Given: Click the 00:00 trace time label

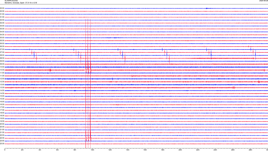Looking at the screenshot, I should [x=2, y=8].
